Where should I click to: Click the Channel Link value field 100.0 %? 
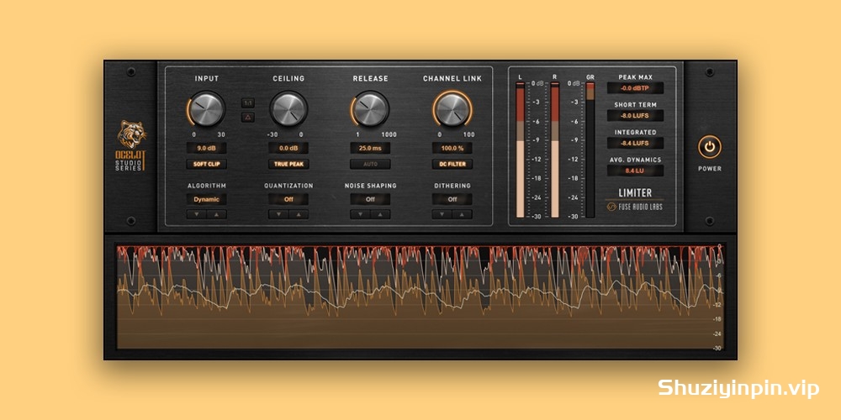coord(452,148)
